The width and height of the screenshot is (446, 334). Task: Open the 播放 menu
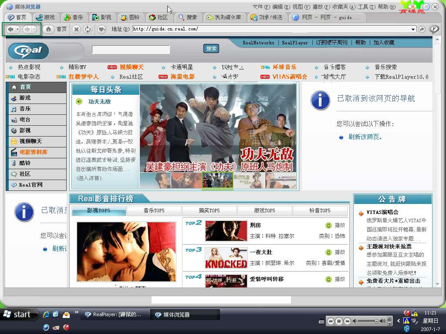pos(321,7)
